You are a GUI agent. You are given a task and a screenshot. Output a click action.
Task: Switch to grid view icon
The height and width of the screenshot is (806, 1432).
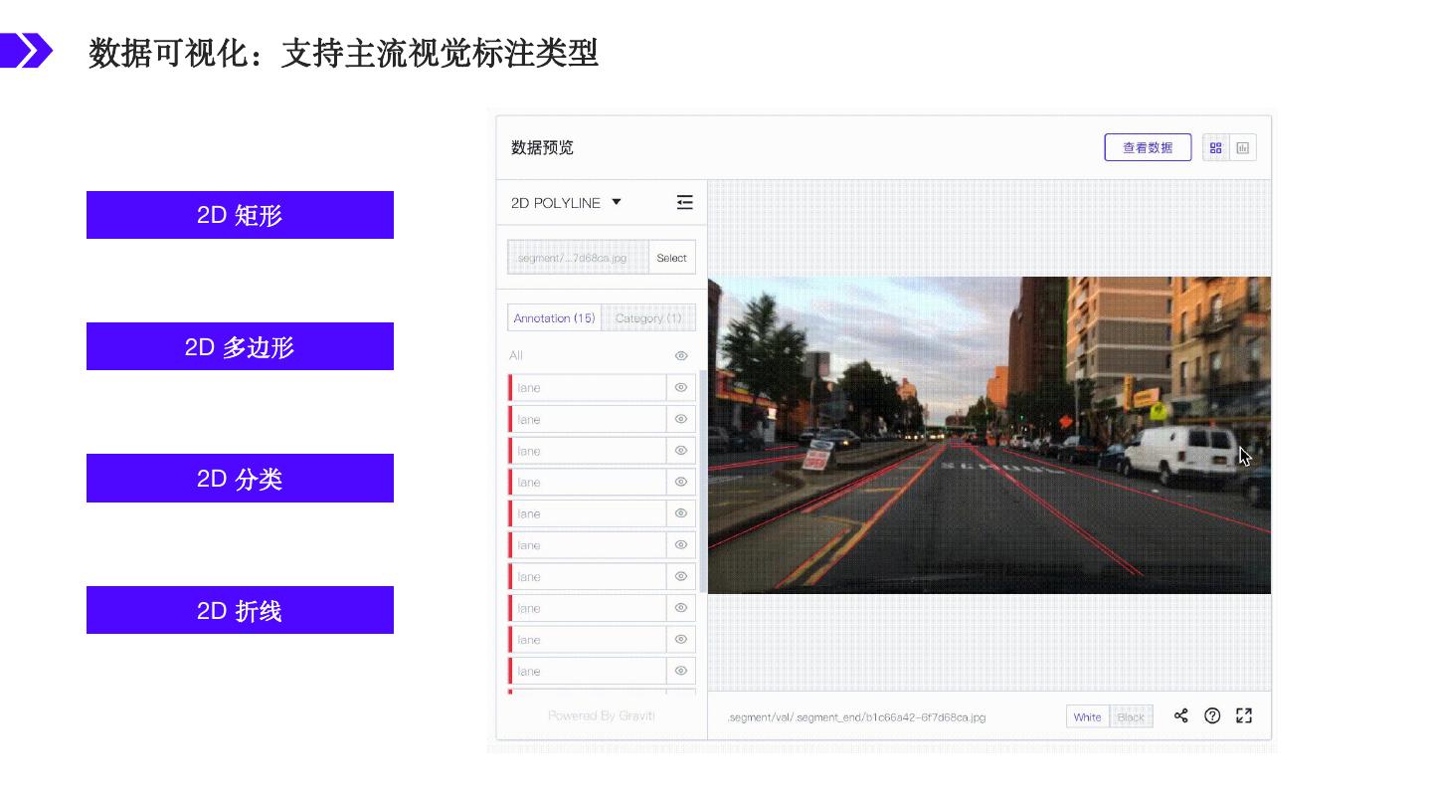point(1215,148)
